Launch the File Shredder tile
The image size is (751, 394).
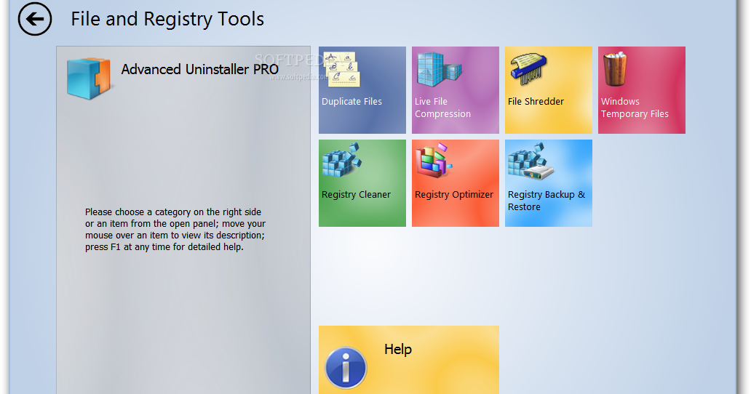(x=549, y=90)
